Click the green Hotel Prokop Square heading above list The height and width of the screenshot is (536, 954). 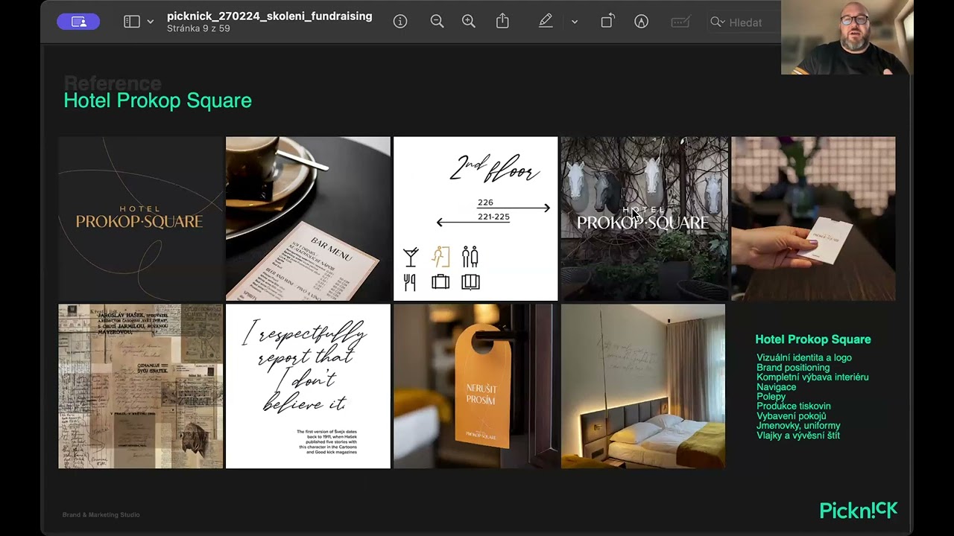click(813, 339)
